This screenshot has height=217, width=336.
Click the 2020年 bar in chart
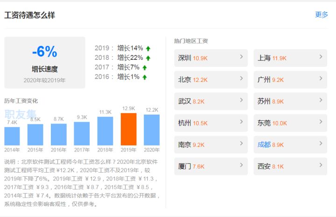(x=152, y=130)
